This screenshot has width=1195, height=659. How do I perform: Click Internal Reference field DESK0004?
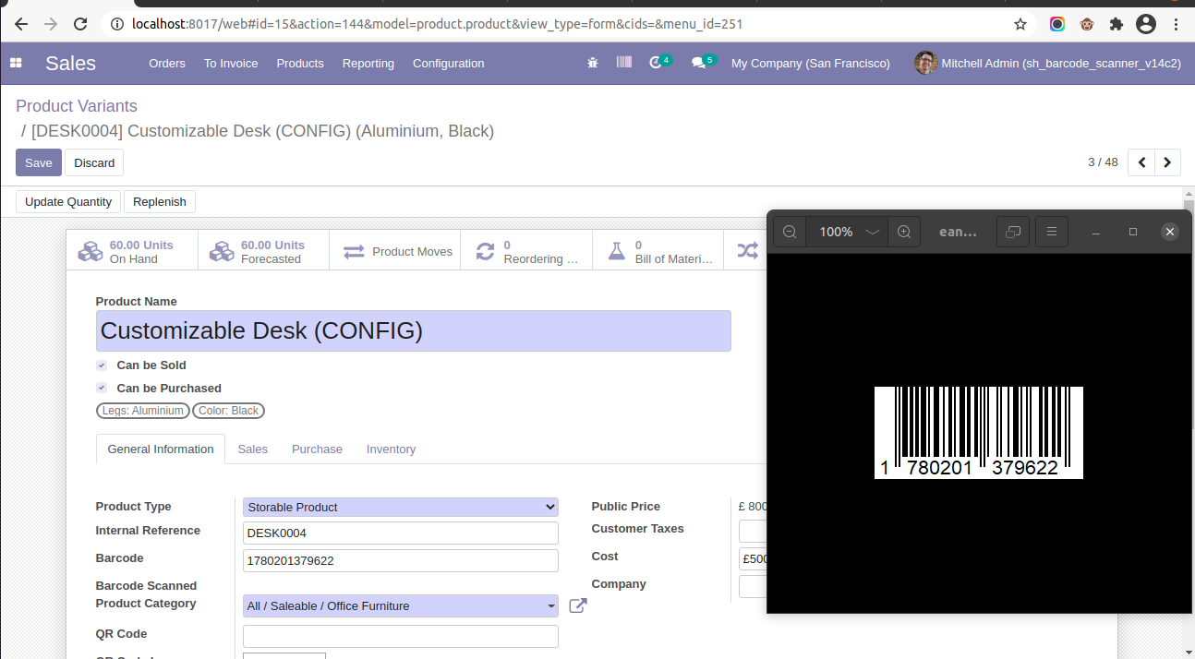pyautogui.click(x=401, y=533)
